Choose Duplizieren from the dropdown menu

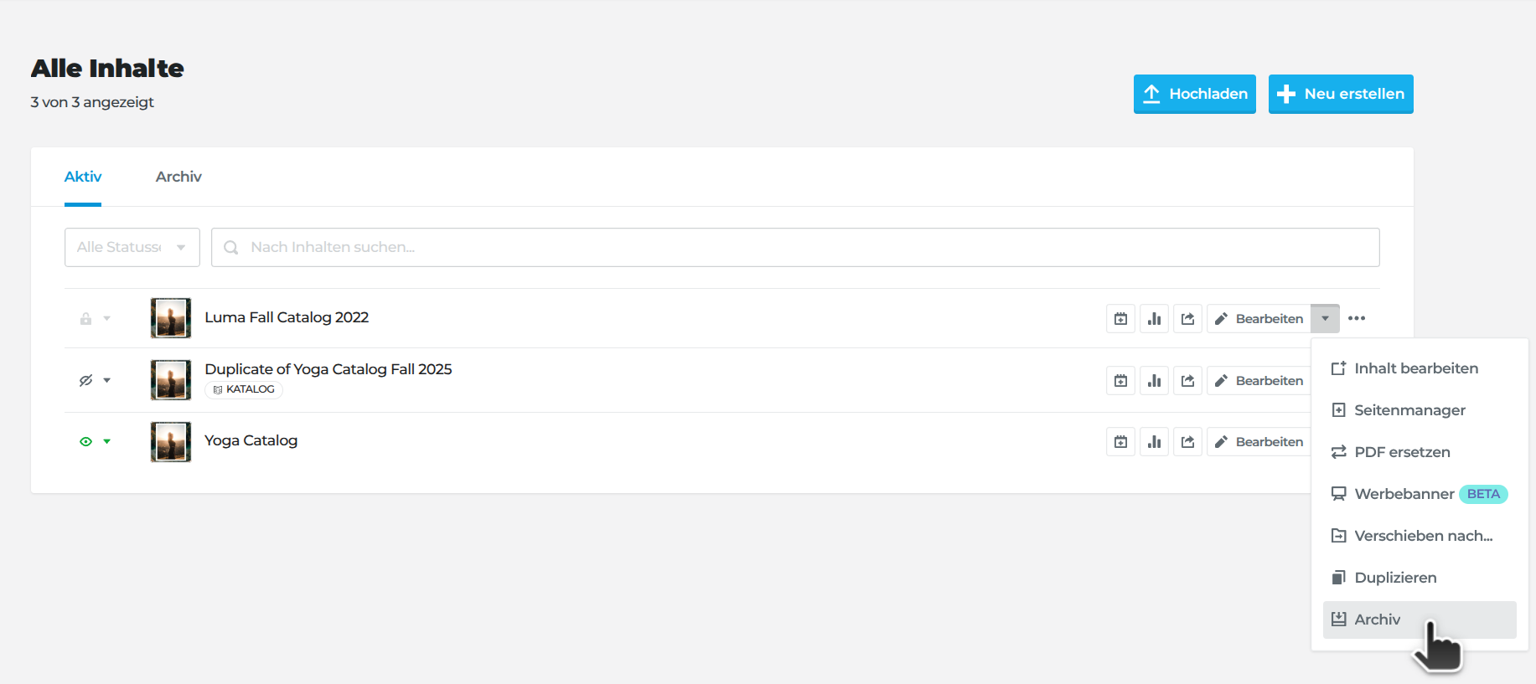point(1395,578)
